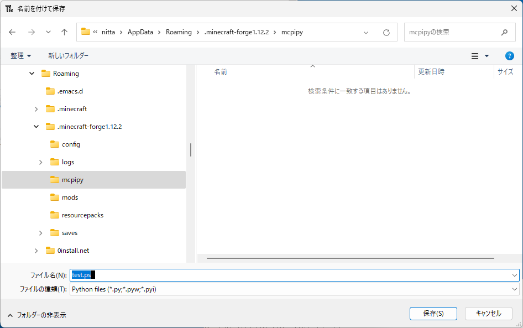Click the horizontal scrollbar in file list
The width and height of the screenshot is (523, 328).
coord(351,258)
